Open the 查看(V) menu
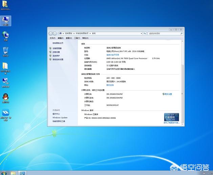Viewport: 213px width, 175px height. click(x=69, y=38)
